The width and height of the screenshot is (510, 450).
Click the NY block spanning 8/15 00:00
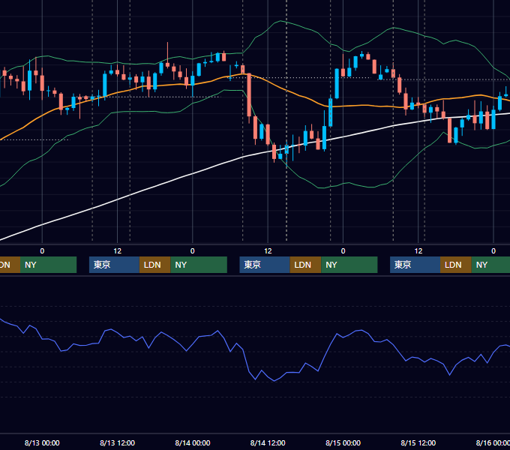coord(349,265)
